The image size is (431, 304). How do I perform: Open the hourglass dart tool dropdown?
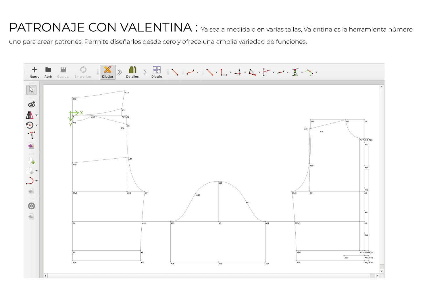[x=302, y=72]
